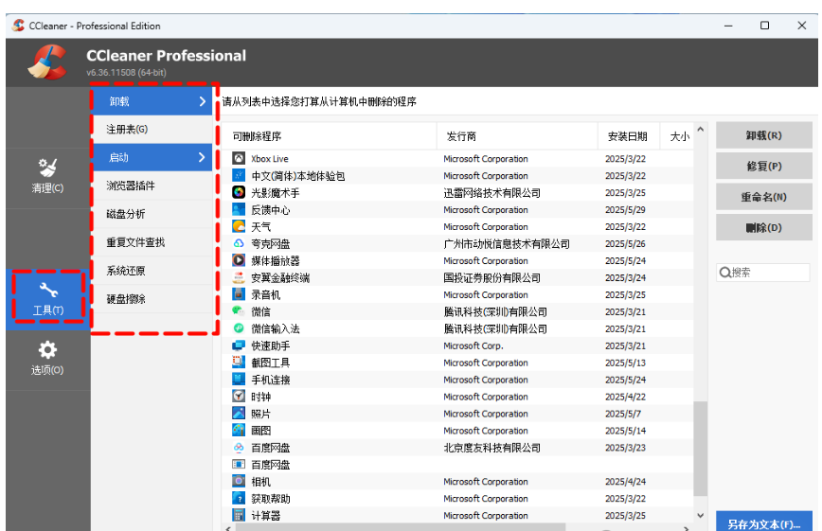Select the 媒体播放器 app icon
This screenshot has height=531, width=822.
tap(239, 260)
